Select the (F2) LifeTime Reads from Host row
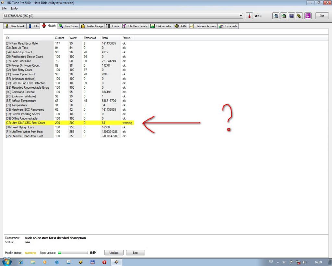Viewport: 332px width, 266px height. (x=70, y=136)
